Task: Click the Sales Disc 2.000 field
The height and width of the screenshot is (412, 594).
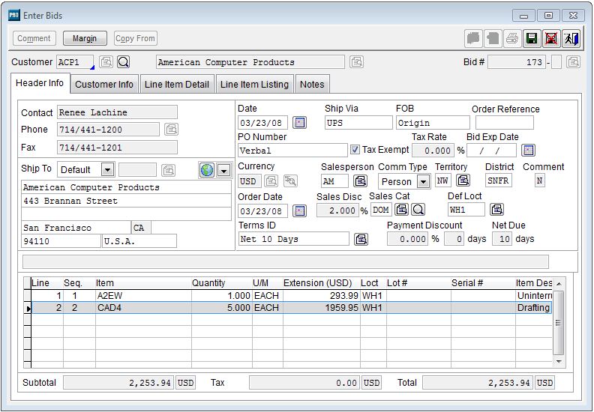Action: [x=337, y=210]
